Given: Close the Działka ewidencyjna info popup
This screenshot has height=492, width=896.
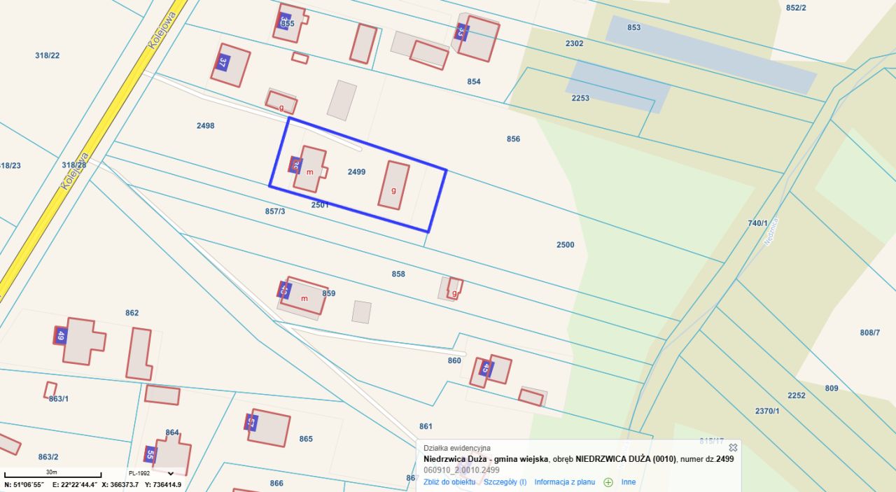Looking at the screenshot, I should tap(733, 447).
